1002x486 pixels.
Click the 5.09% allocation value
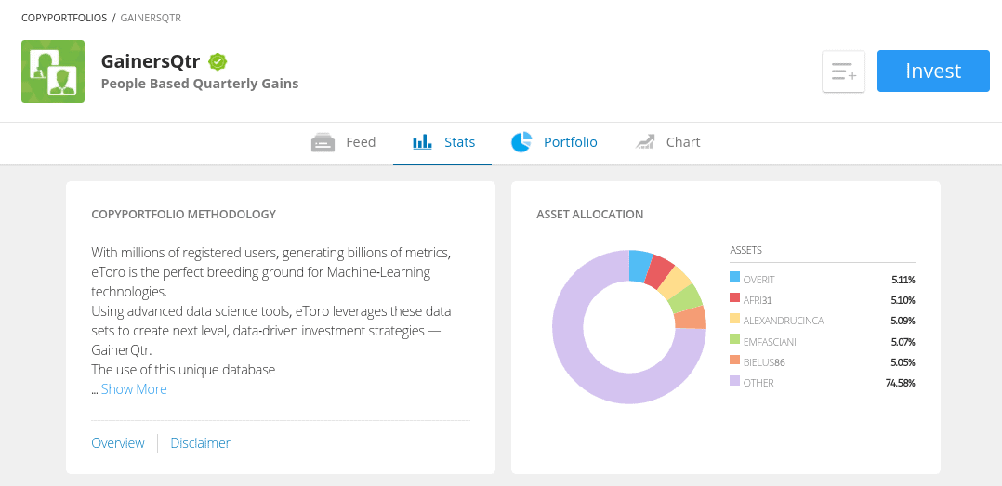[x=903, y=321]
